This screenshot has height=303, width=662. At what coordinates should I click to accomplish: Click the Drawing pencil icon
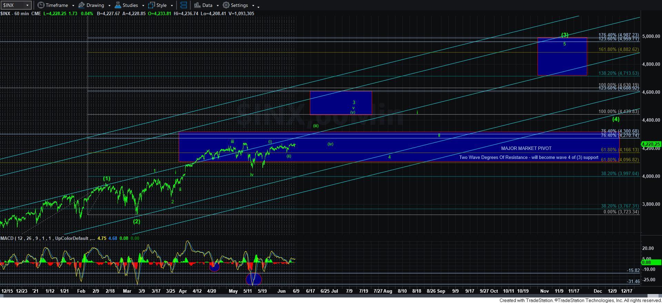click(x=82, y=5)
